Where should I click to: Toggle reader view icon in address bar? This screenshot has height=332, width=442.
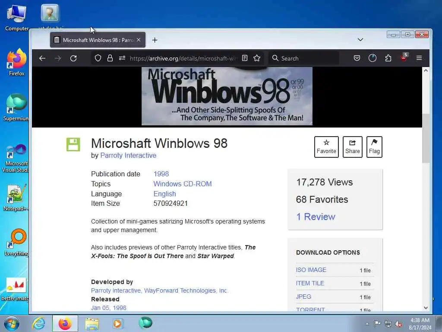[x=245, y=58]
